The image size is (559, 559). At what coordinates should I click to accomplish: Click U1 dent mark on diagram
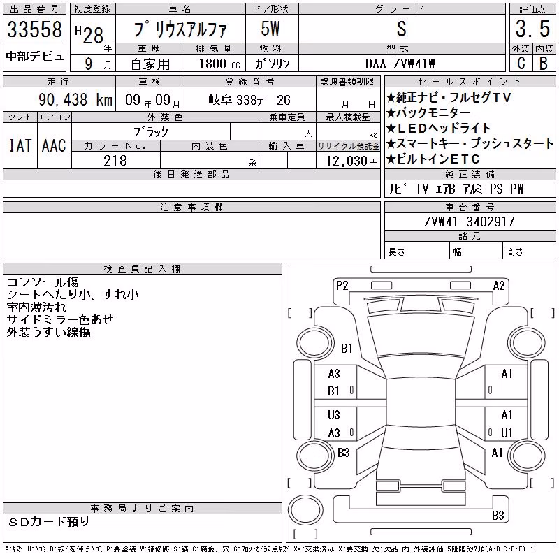click(x=507, y=433)
